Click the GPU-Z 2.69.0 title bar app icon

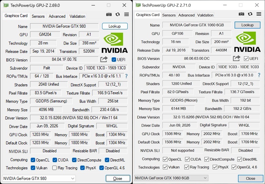6,5
